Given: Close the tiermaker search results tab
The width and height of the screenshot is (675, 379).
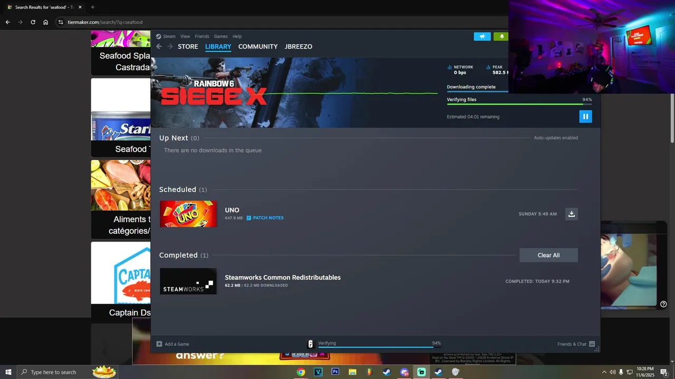Looking at the screenshot, I should coord(80,7).
